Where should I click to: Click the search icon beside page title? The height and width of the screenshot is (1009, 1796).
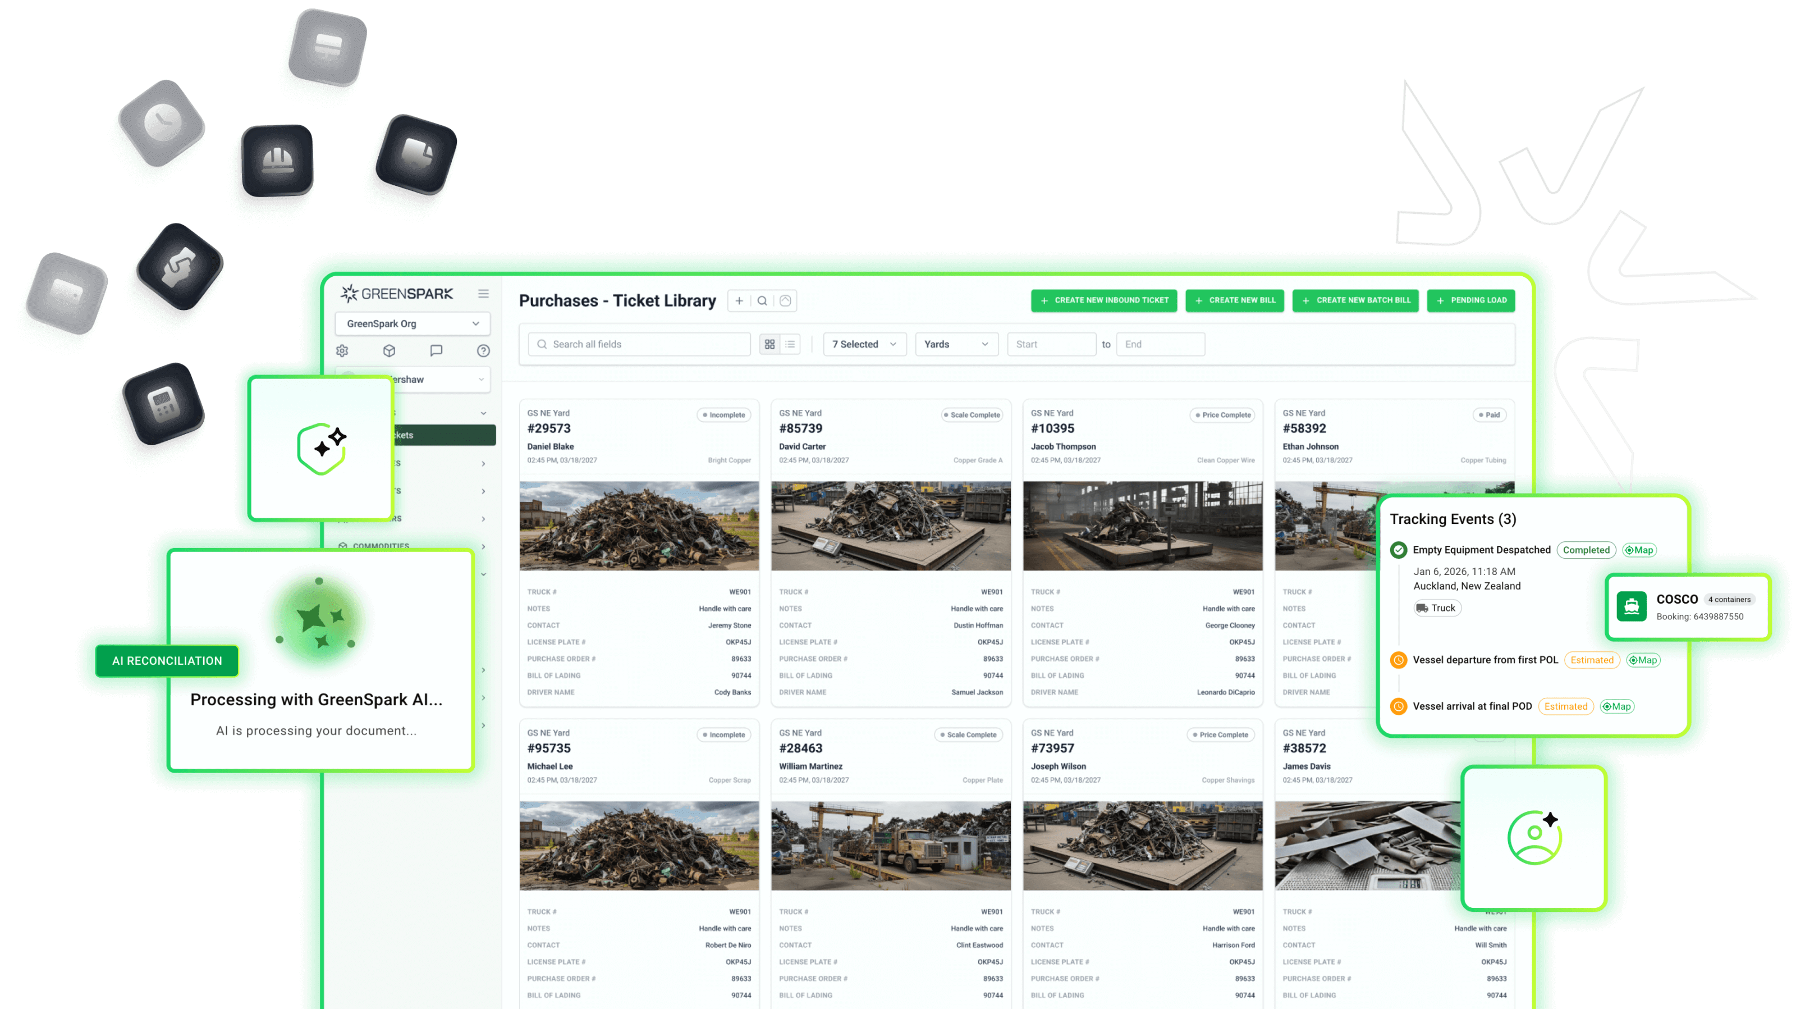click(x=762, y=300)
